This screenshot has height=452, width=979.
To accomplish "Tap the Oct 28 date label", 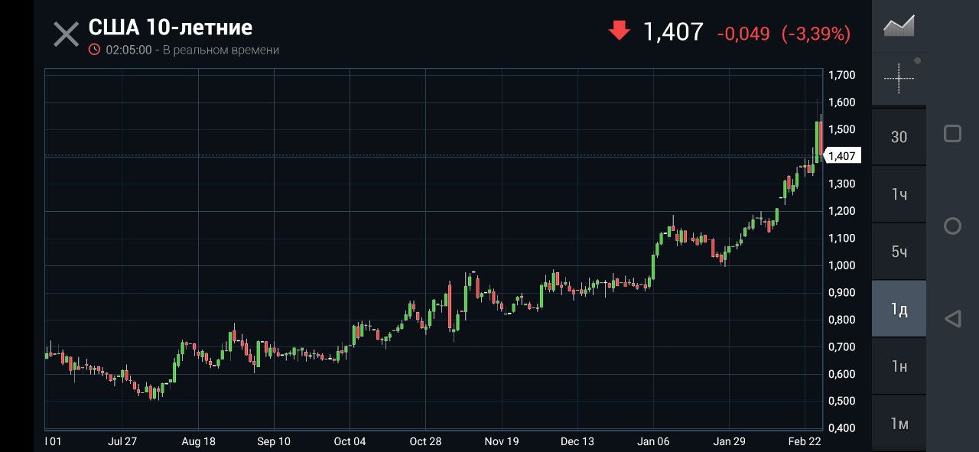I will (x=426, y=441).
